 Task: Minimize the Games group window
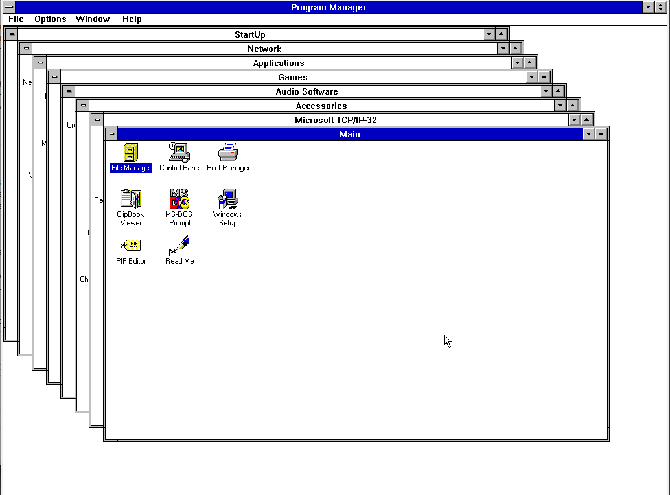tap(531, 77)
